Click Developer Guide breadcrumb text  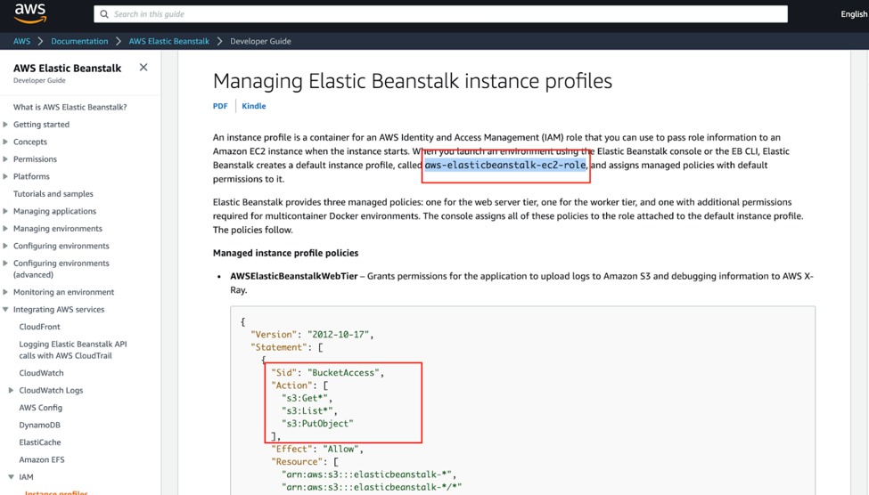tap(260, 41)
